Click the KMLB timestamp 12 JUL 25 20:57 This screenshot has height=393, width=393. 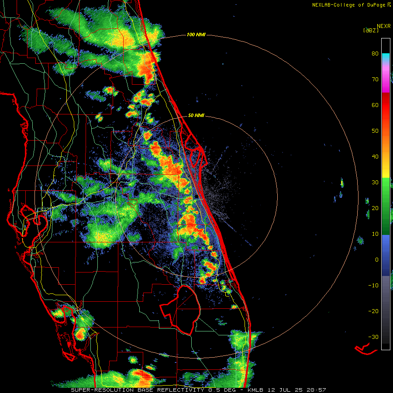[x=287, y=390]
